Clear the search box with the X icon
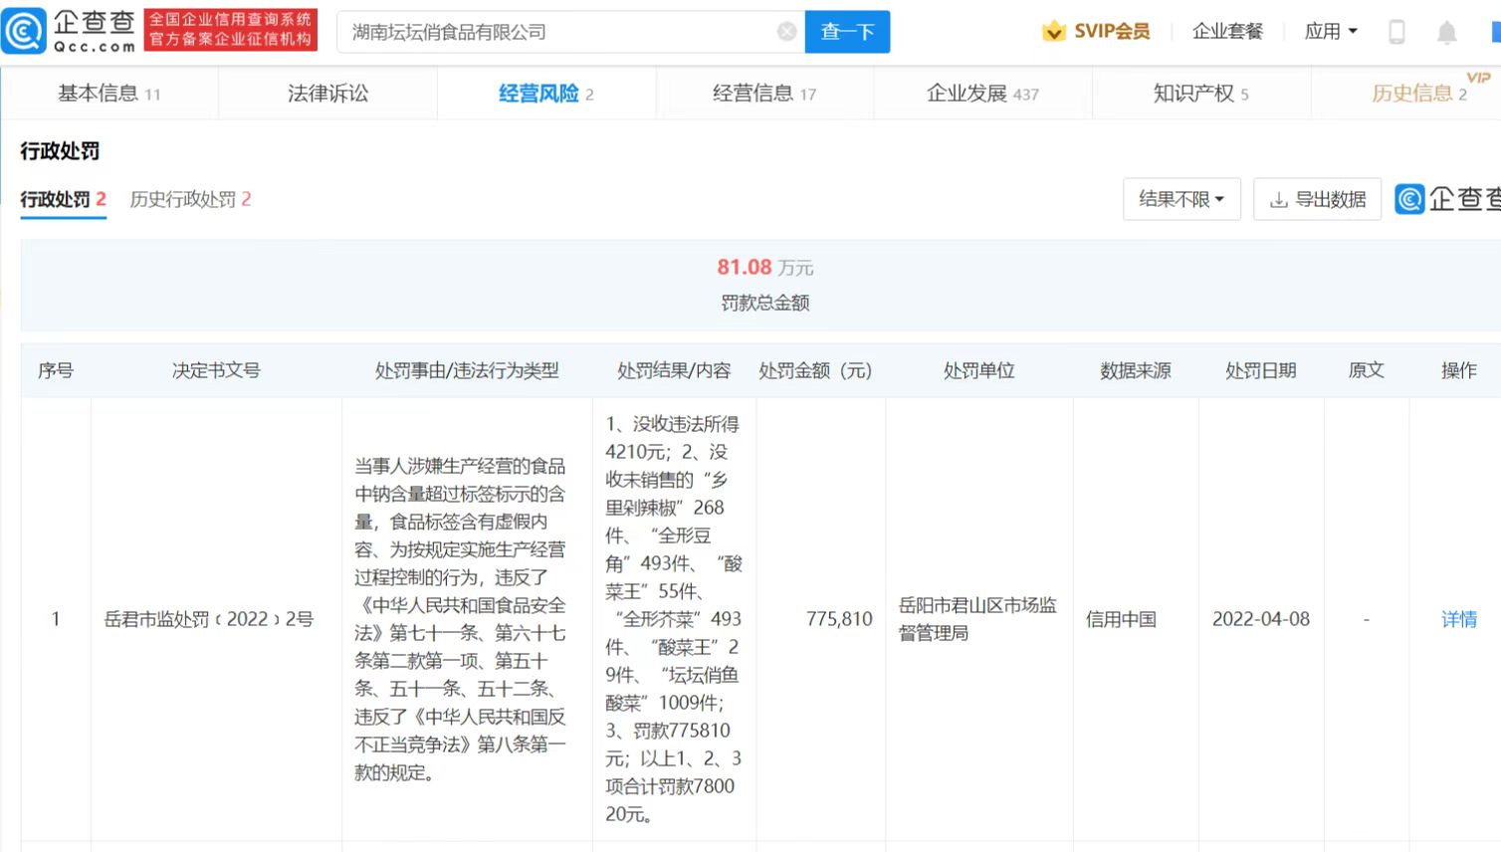1501x852 pixels. pos(786,32)
